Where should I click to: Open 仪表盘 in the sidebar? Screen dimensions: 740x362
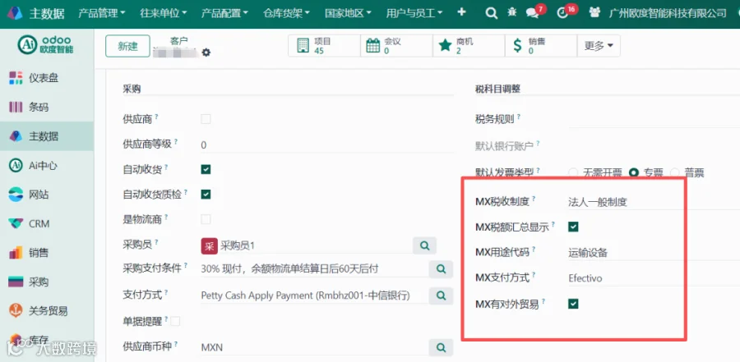pyautogui.click(x=47, y=78)
